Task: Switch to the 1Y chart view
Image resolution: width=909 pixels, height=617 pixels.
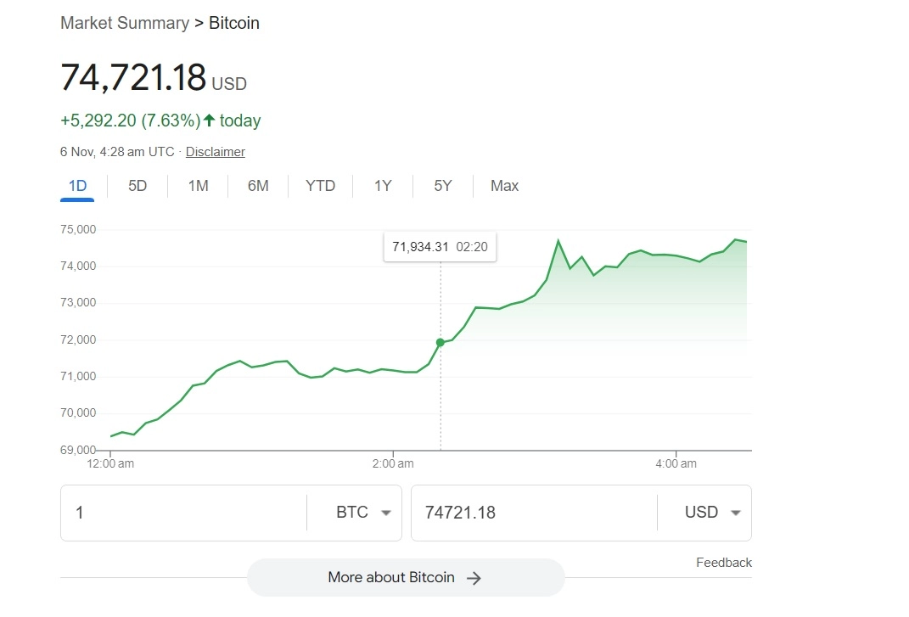Action: (383, 186)
